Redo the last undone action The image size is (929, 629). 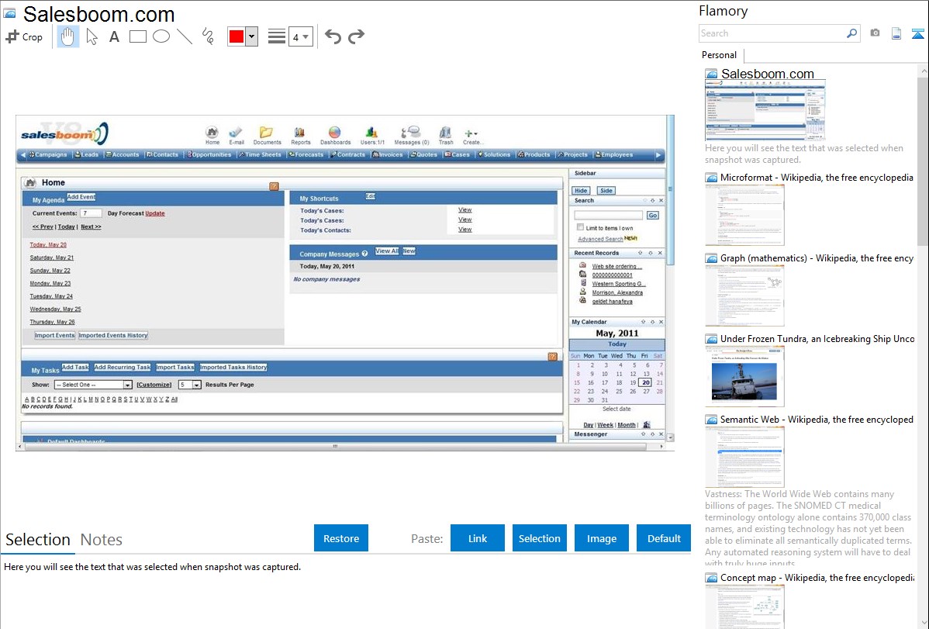tap(356, 36)
